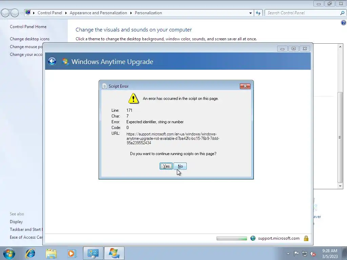Click the network icon in system tray

[x=305, y=254]
